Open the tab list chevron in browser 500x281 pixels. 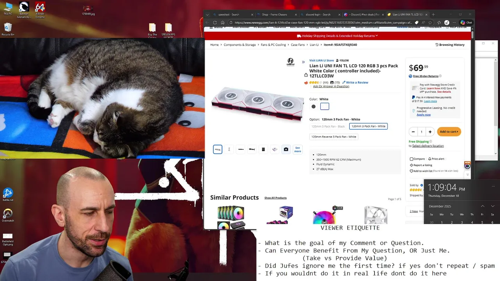pyautogui.click(x=207, y=14)
